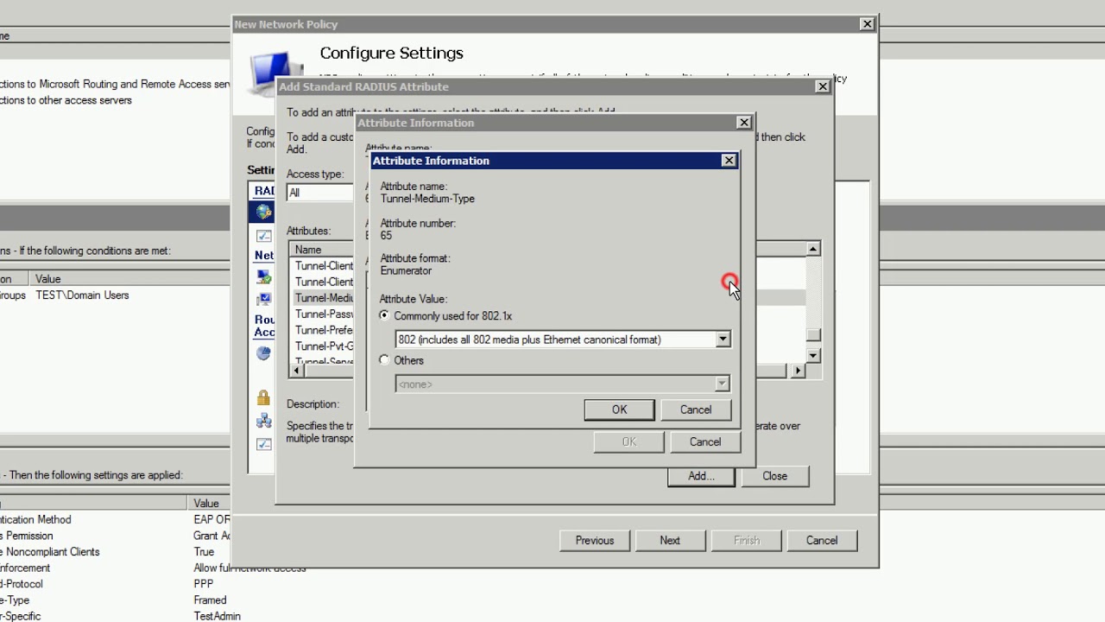Click 'TEST\Domain Users' condition value
Image resolution: width=1105 pixels, height=622 pixels.
pyautogui.click(x=82, y=295)
